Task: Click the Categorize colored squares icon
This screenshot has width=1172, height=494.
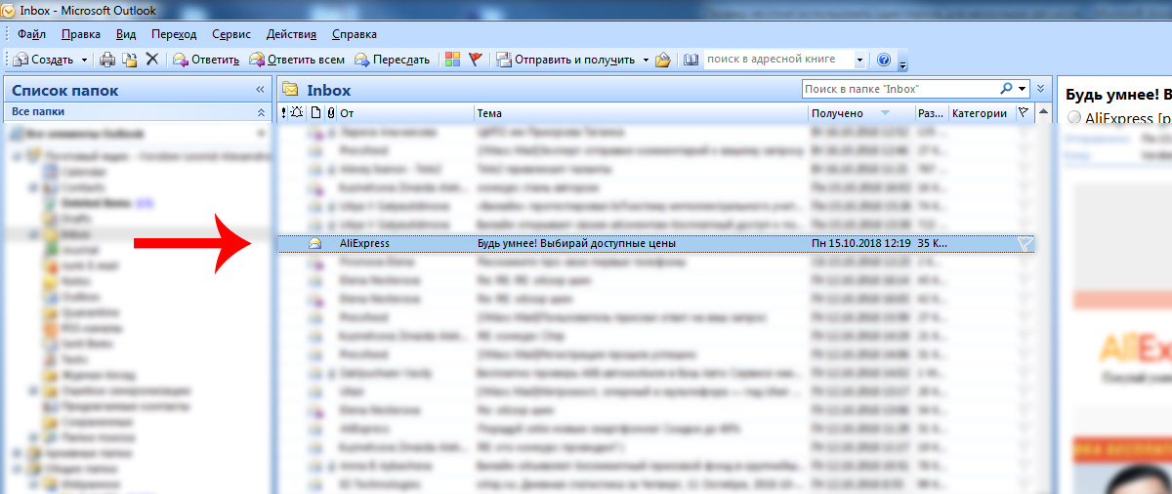Action: tap(453, 60)
